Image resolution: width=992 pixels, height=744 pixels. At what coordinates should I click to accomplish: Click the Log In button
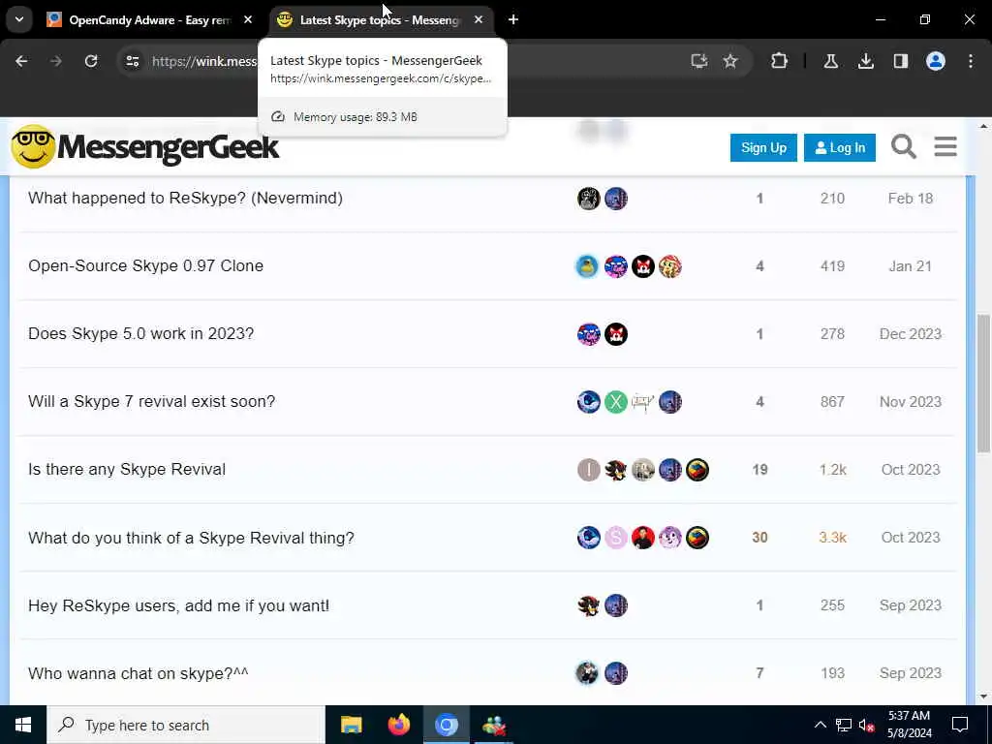click(x=840, y=148)
